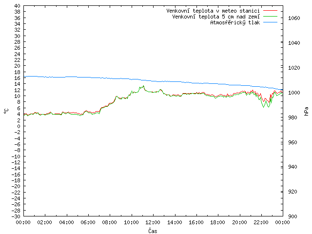Click the blue legend line sample
This screenshot has width=312, height=234.
270,22
